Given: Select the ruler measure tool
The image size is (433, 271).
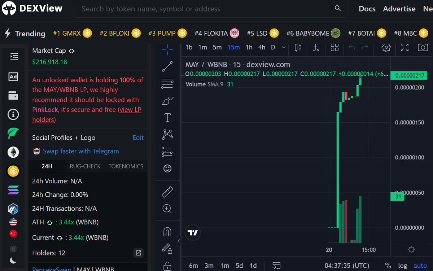Looking at the screenshot, I should pos(167,192).
